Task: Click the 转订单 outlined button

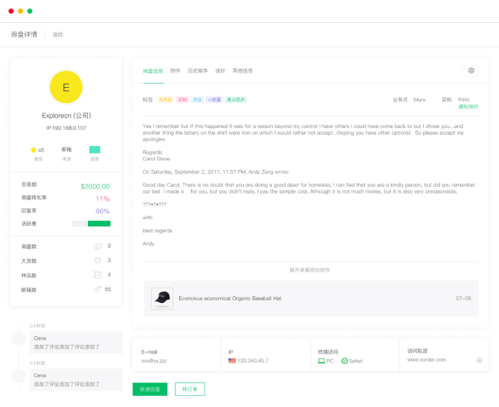Action: pos(189,389)
